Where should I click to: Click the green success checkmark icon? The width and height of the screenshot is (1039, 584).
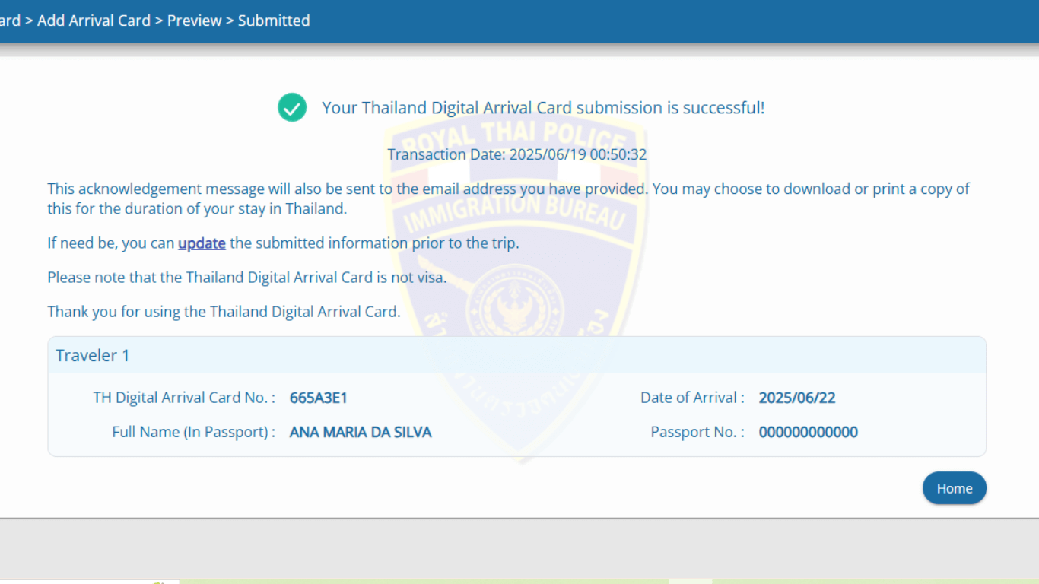tap(292, 108)
